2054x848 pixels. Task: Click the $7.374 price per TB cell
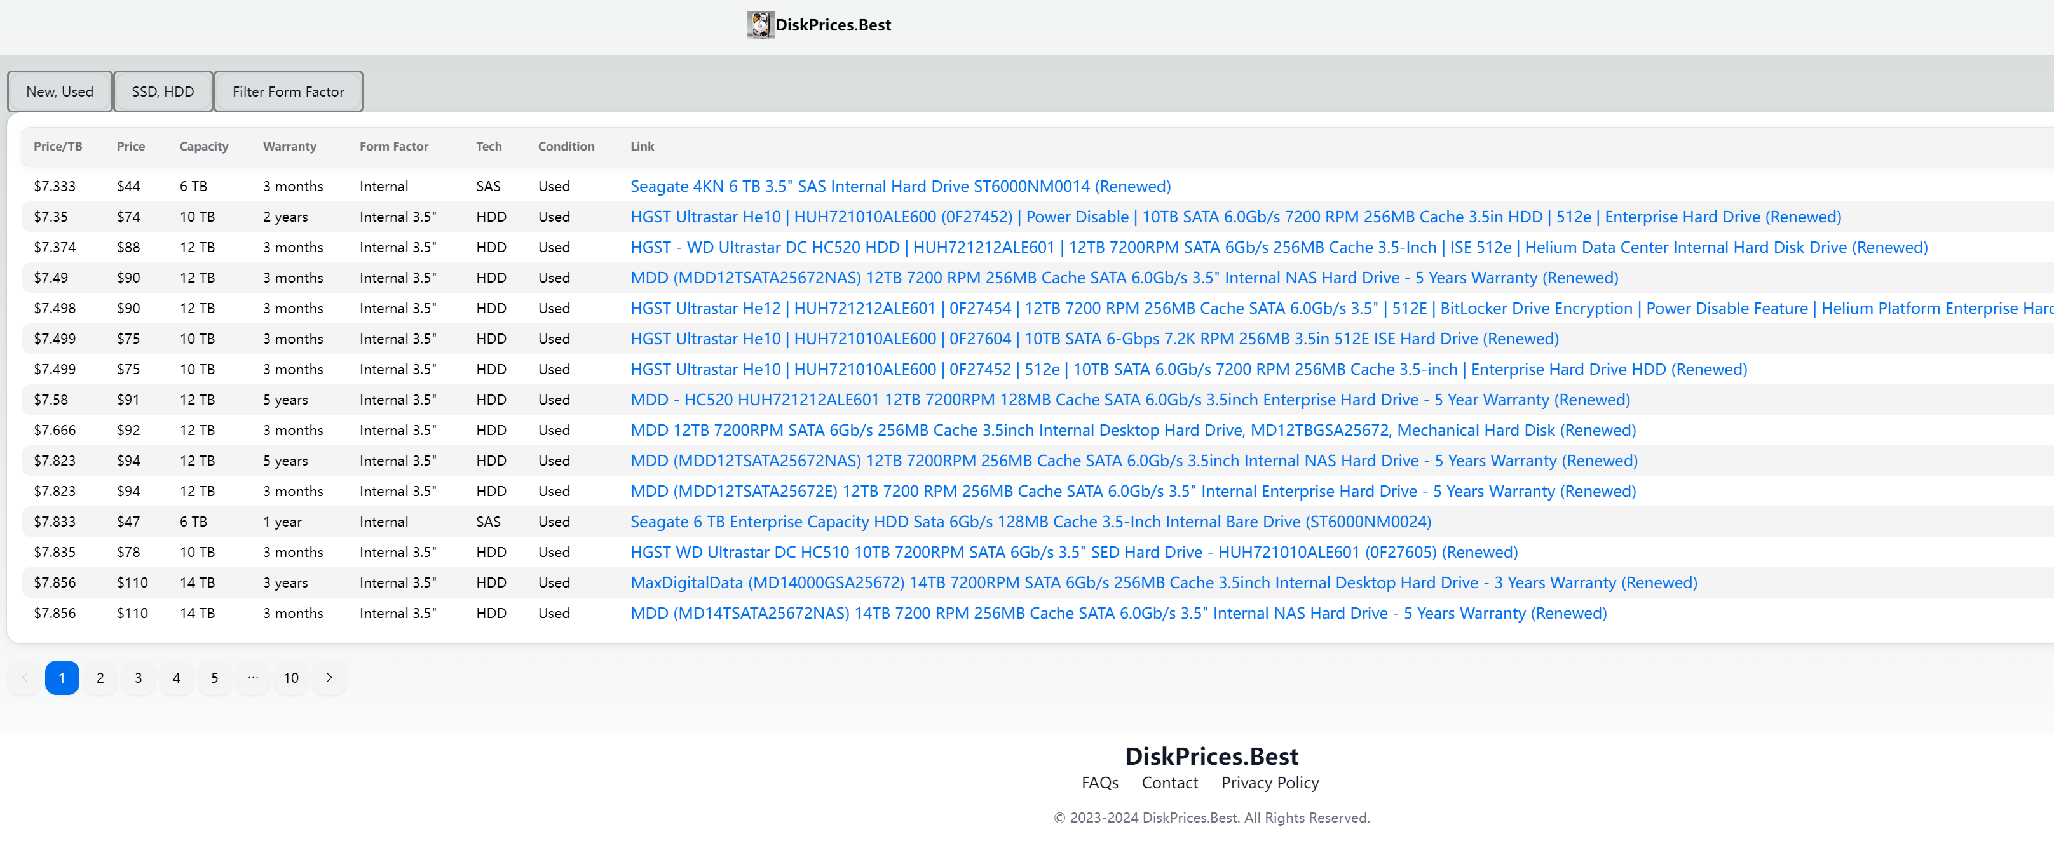(55, 247)
